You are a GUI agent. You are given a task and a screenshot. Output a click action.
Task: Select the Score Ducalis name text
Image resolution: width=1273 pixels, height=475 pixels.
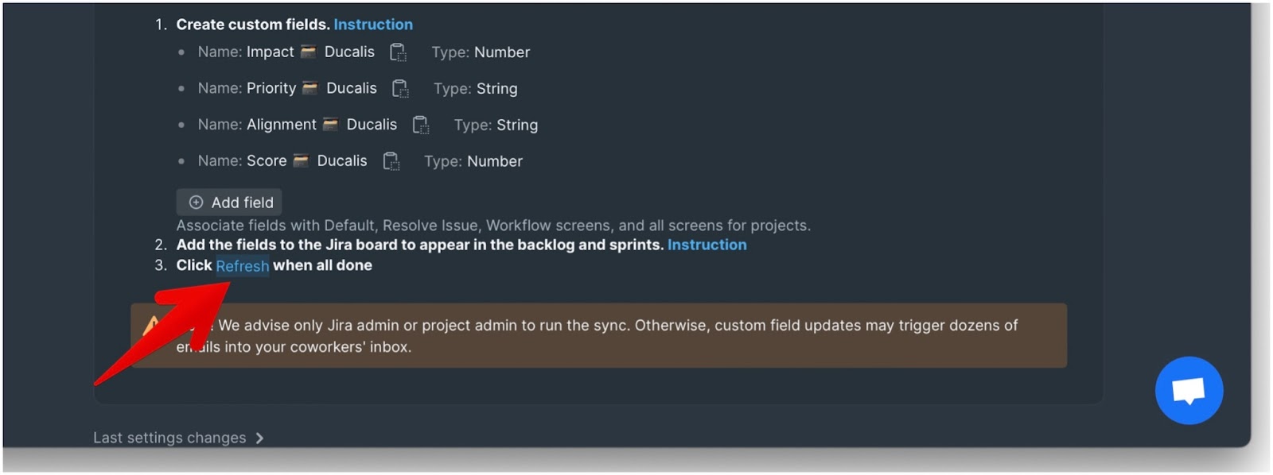tap(306, 160)
